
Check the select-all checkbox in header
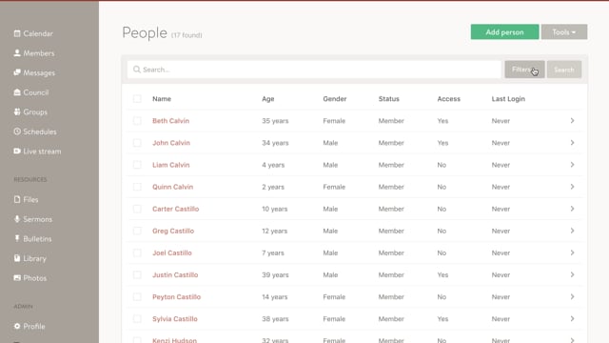coord(137,99)
